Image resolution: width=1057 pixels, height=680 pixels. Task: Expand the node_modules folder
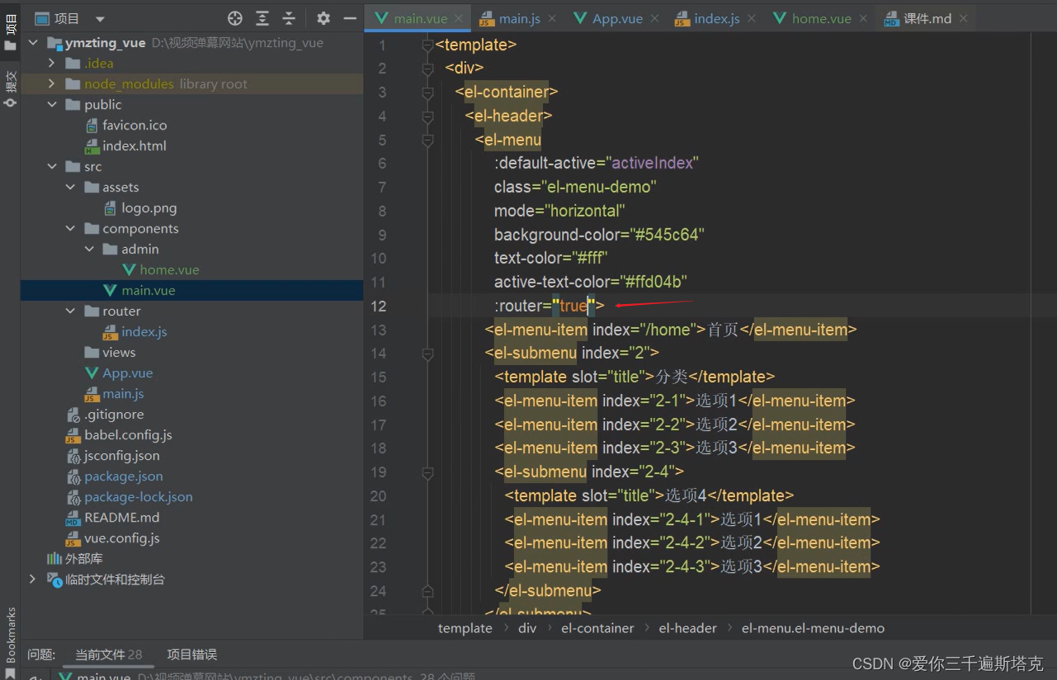coord(52,84)
